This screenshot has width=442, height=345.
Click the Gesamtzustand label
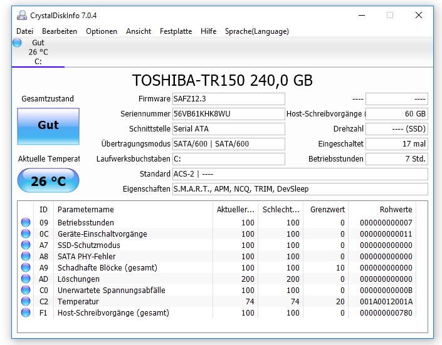click(48, 98)
